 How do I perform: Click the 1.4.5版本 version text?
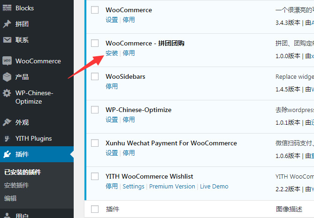(288, 89)
